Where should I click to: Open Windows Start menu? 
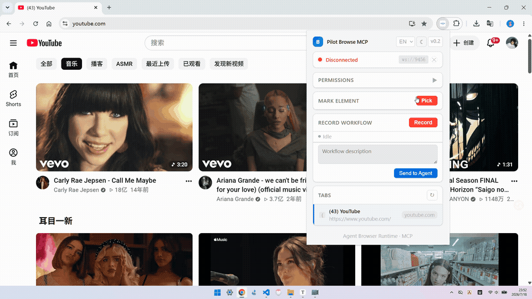(217, 292)
